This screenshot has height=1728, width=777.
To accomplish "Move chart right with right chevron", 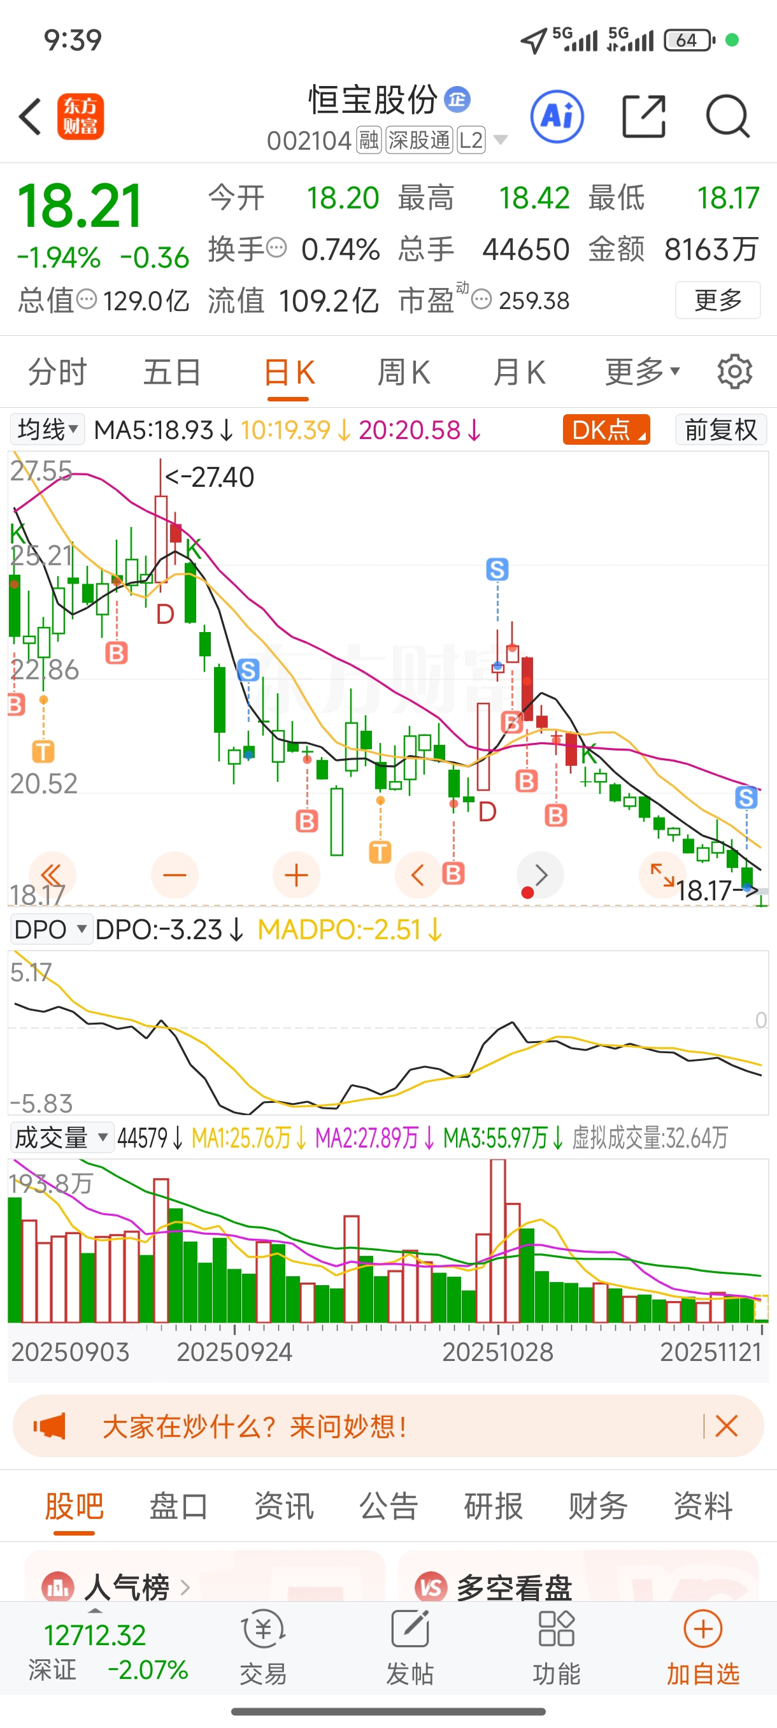I will coord(540,875).
